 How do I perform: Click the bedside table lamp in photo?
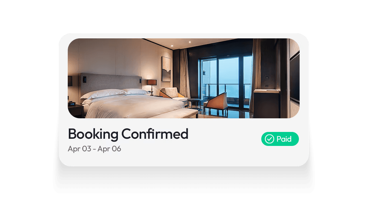[152, 87]
